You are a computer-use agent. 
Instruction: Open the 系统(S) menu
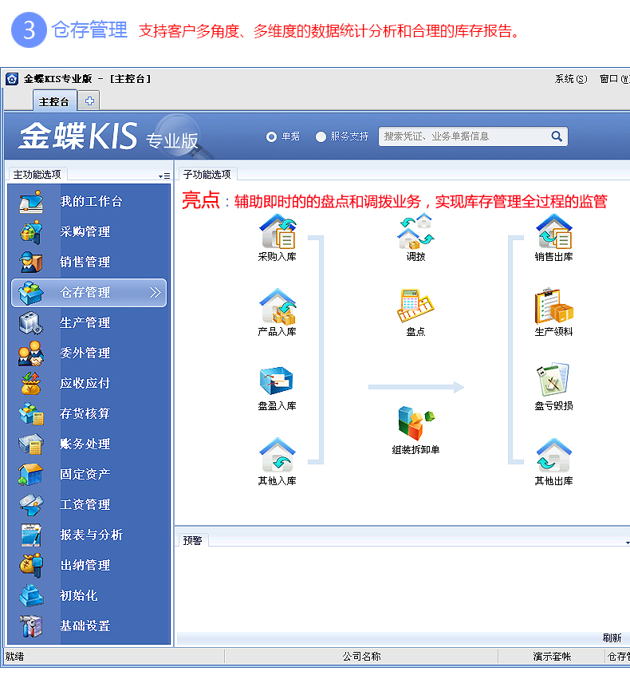[x=570, y=79]
